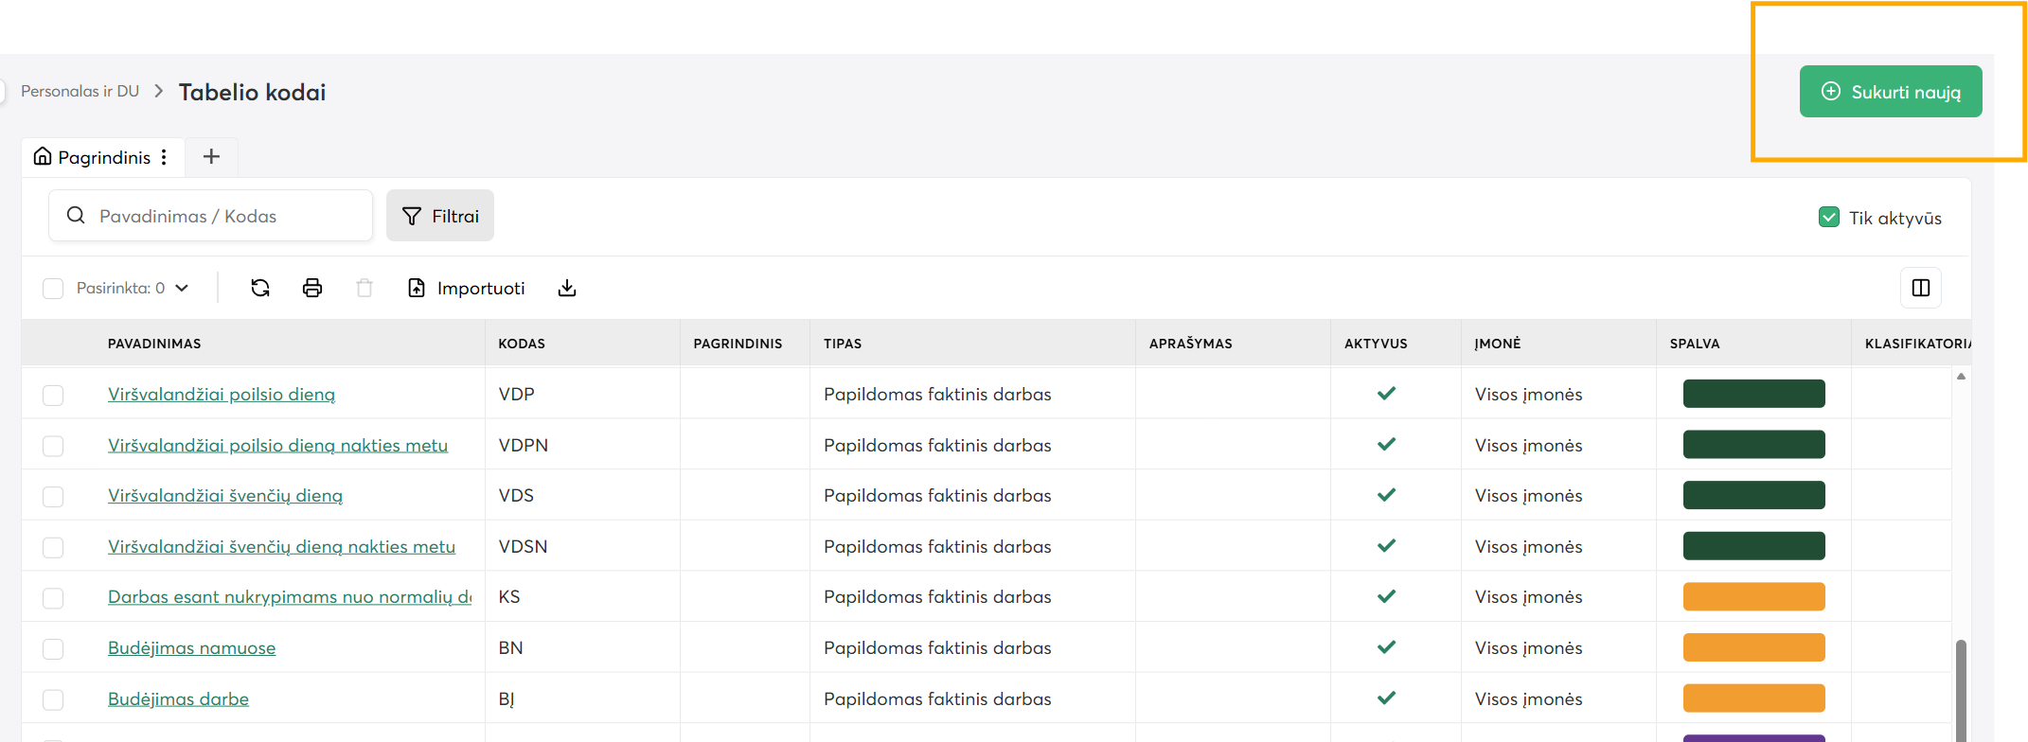The image size is (2028, 742).
Task: Click the trash delete icon
Action: [x=365, y=288]
